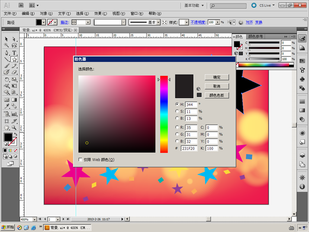Select the Scale tool

[14, 79]
